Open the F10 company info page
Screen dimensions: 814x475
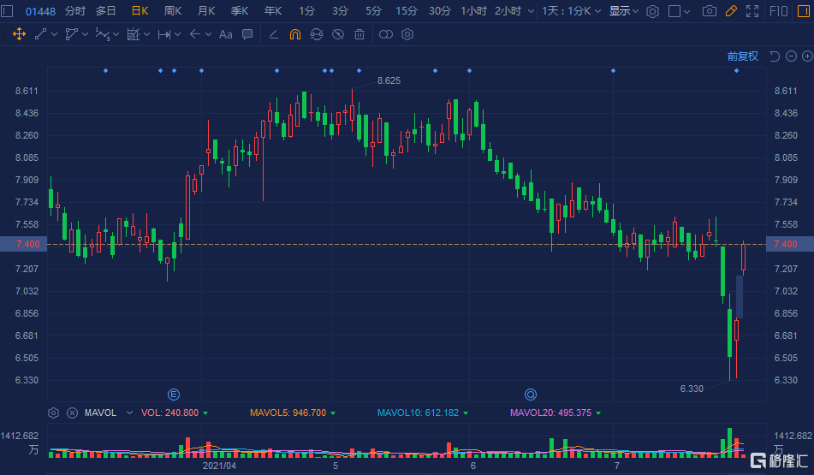(779, 11)
